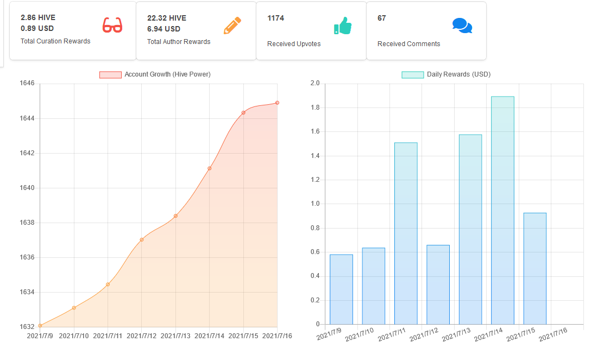The height and width of the screenshot is (361, 591).
Task: Click the Received Comments label
Action: [x=408, y=44]
